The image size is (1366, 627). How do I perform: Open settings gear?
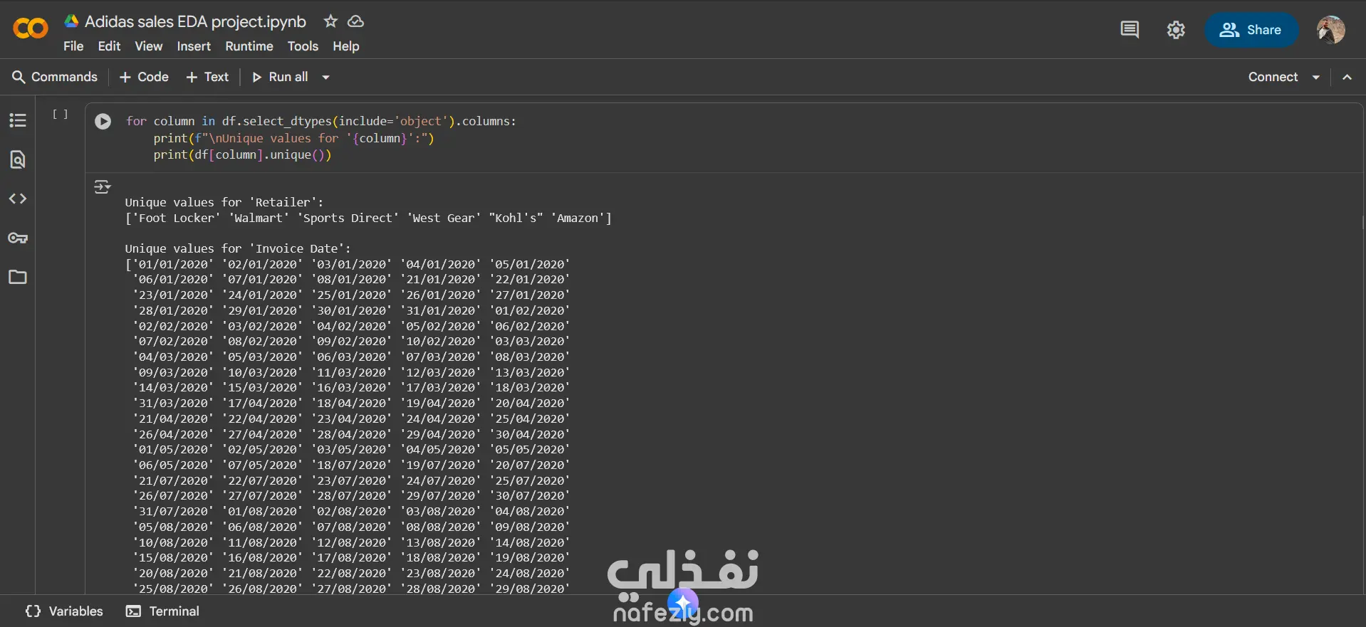(x=1176, y=30)
